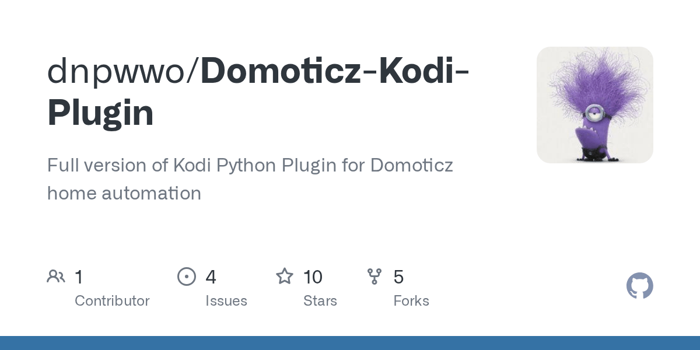Screen dimensions: 700x350
Task: Click the blue language color bar
Action: [x=350, y=343]
